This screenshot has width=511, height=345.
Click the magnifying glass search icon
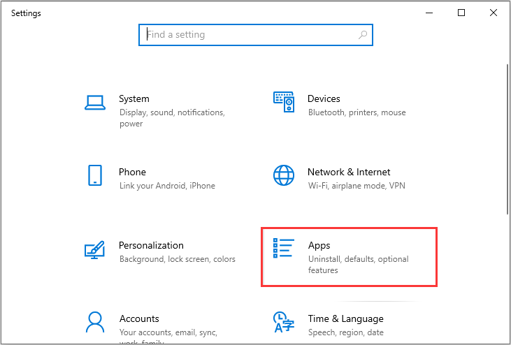coord(363,34)
